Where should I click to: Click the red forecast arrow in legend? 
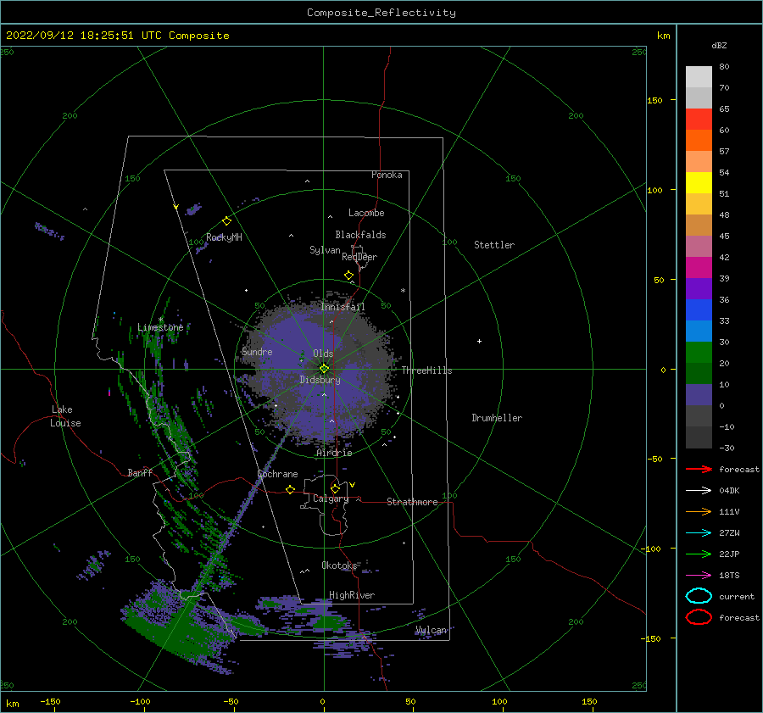(x=699, y=469)
